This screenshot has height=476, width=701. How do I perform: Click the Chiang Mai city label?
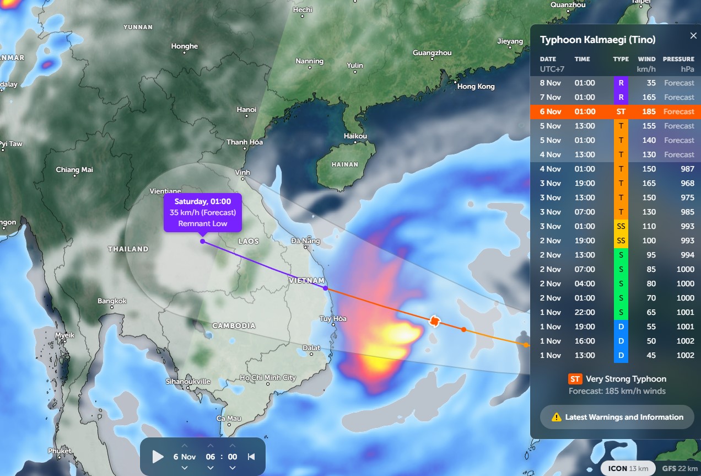tap(74, 170)
